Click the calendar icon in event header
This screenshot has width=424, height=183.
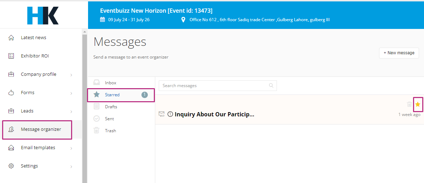(102, 19)
